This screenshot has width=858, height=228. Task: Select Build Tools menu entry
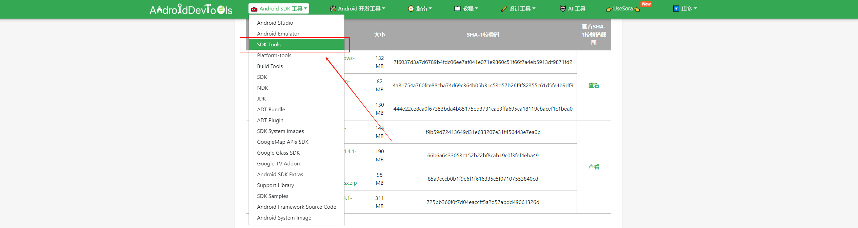tap(297, 66)
